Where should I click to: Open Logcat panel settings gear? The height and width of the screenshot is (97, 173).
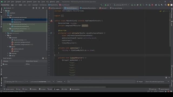pos(166,78)
